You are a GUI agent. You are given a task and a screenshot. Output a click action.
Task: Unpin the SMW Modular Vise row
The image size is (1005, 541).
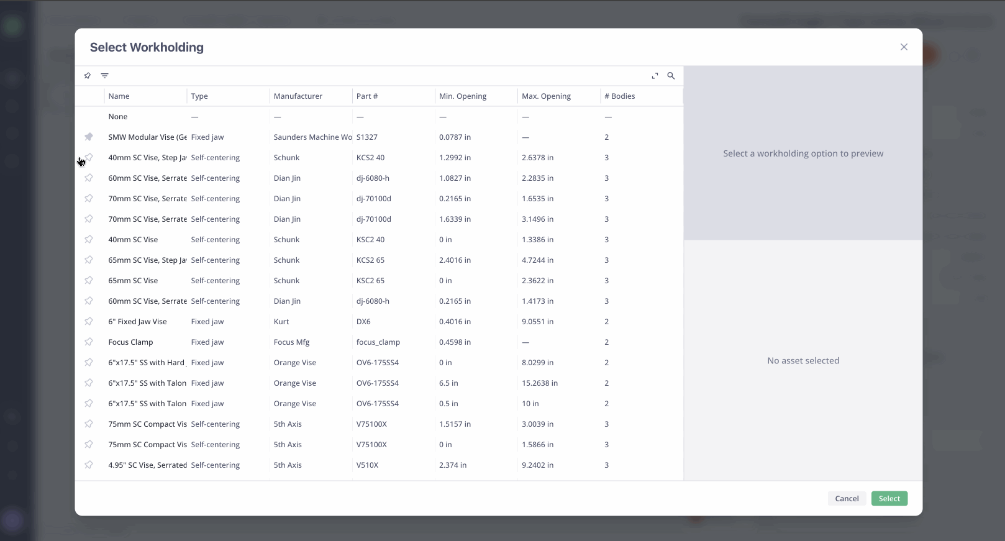pyautogui.click(x=89, y=137)
